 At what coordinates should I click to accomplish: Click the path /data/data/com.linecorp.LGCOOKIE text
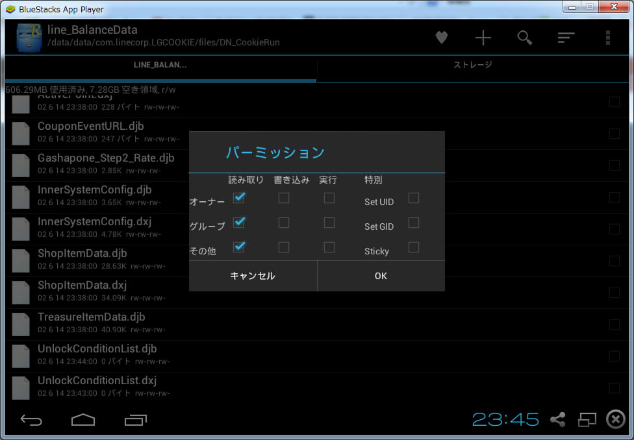tap(163, 42)
